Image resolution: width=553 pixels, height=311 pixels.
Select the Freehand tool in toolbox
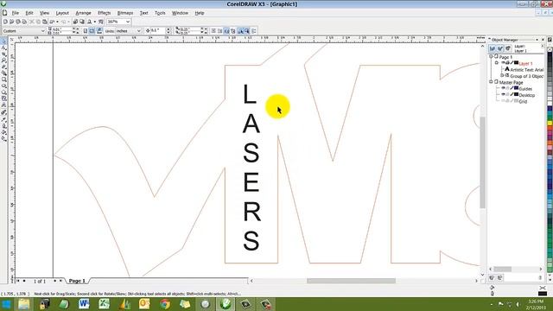3,67
